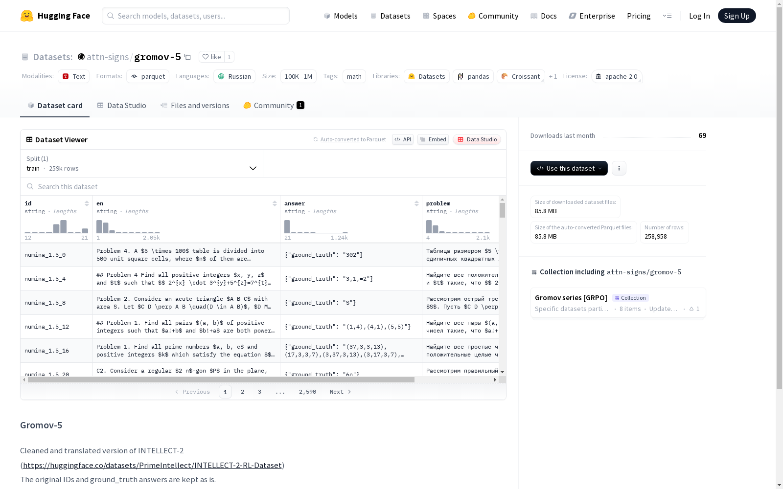This screenshot has height=489, width=783.
Task: Jump to last page 2,590
Action: click(307, 392)
